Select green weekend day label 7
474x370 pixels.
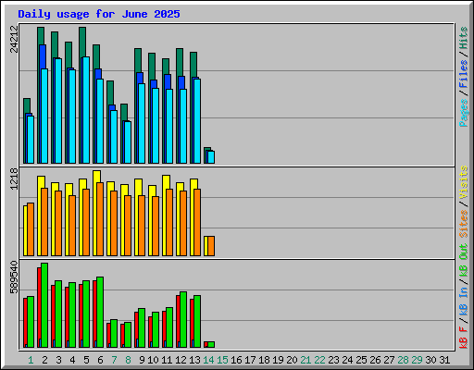tap(114, 360)
